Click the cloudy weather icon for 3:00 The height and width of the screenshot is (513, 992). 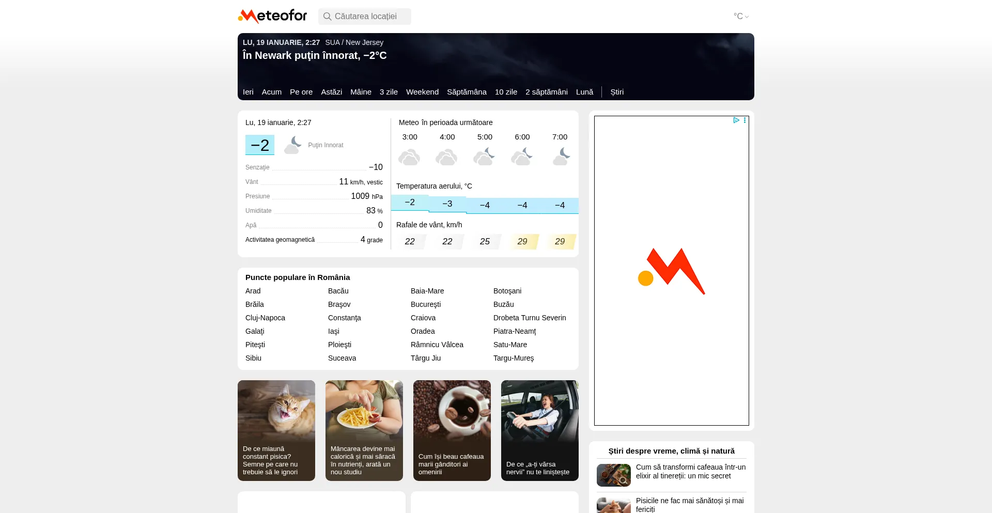(x=409, y=157)
